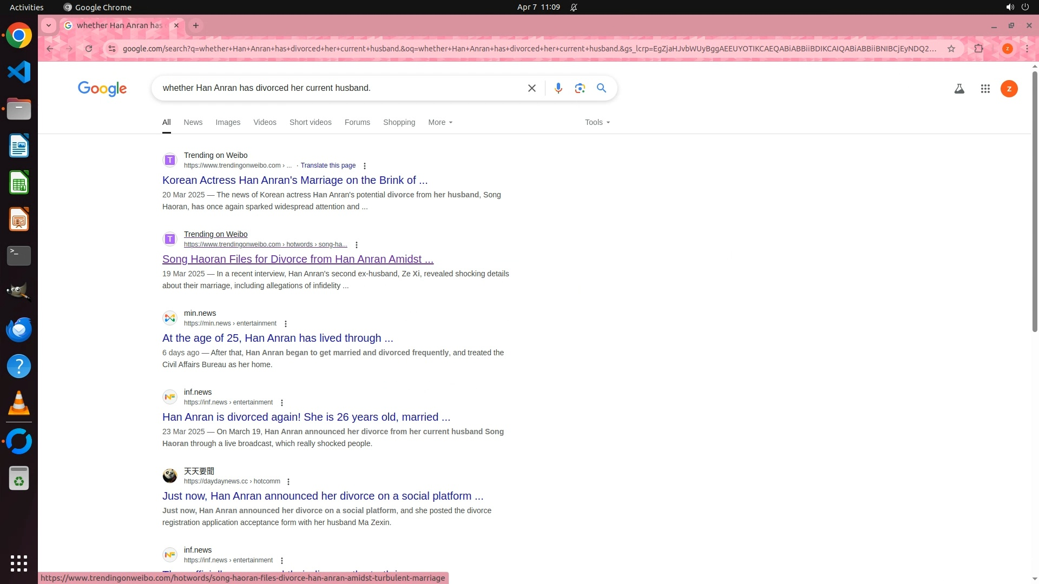Open Search Labs flask icon
This screenshot has height=584, width=1039.
(x=959, y=89)
